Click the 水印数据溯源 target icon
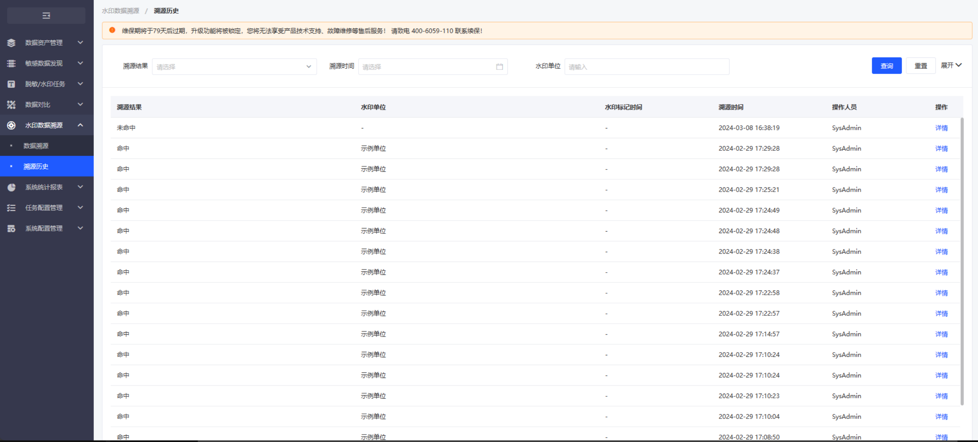This screenshot has height=442, width=978. (x=11, y=125)
